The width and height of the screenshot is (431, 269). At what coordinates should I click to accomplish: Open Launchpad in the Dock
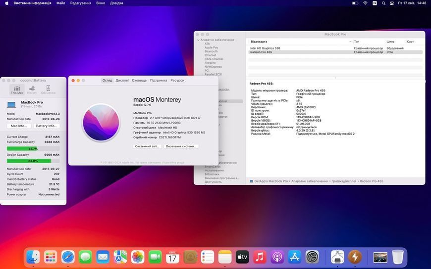coord(51,257)
